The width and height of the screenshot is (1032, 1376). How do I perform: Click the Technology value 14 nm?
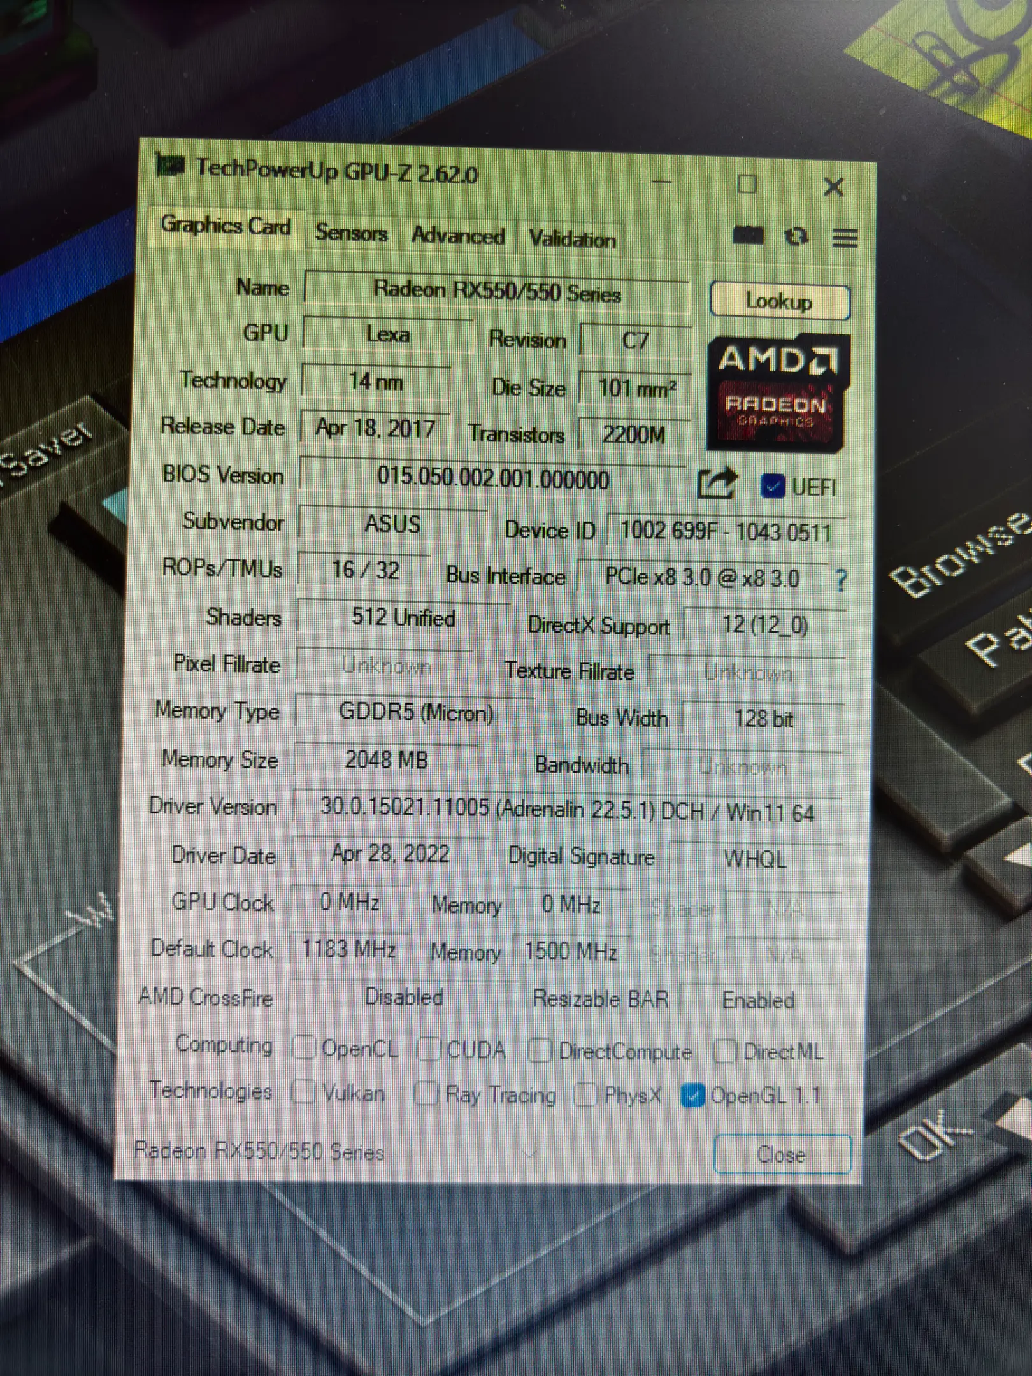tap(376, 382)
